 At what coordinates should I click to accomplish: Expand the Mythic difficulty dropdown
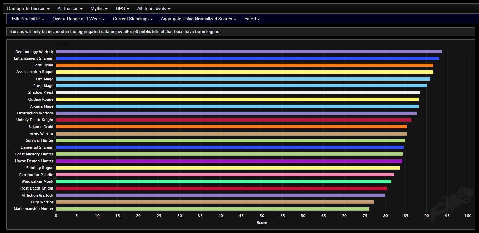(x=99, y=8)
